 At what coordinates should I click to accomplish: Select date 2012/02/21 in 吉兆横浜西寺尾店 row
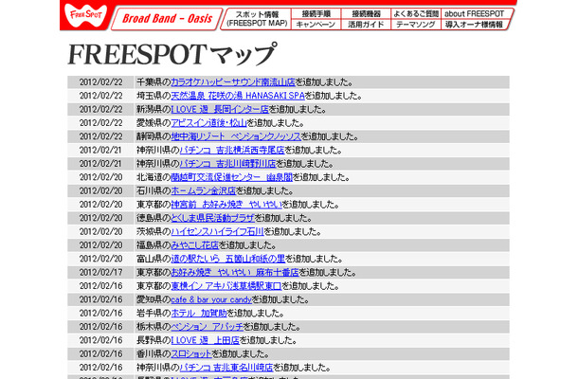(100, 150)
